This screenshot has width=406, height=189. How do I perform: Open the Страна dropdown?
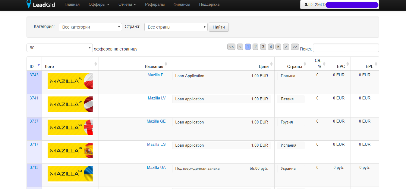tap(176, 27)
